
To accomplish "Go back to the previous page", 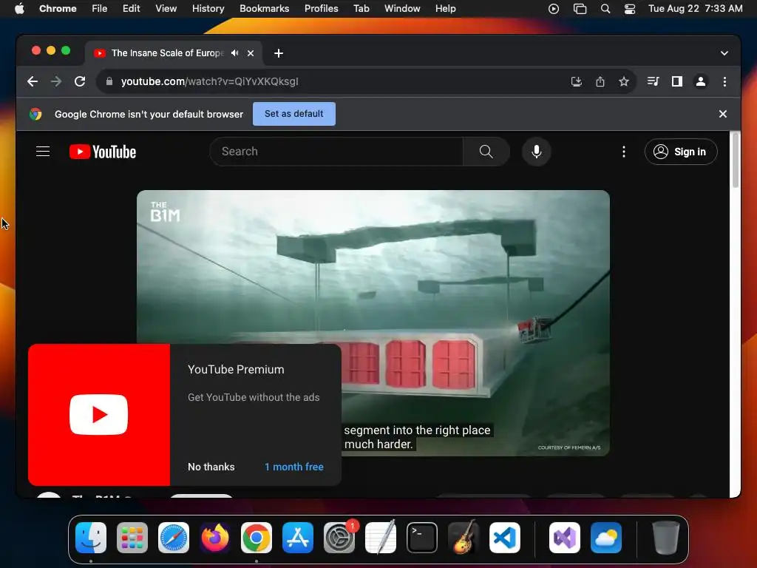I will coord(33,81).
